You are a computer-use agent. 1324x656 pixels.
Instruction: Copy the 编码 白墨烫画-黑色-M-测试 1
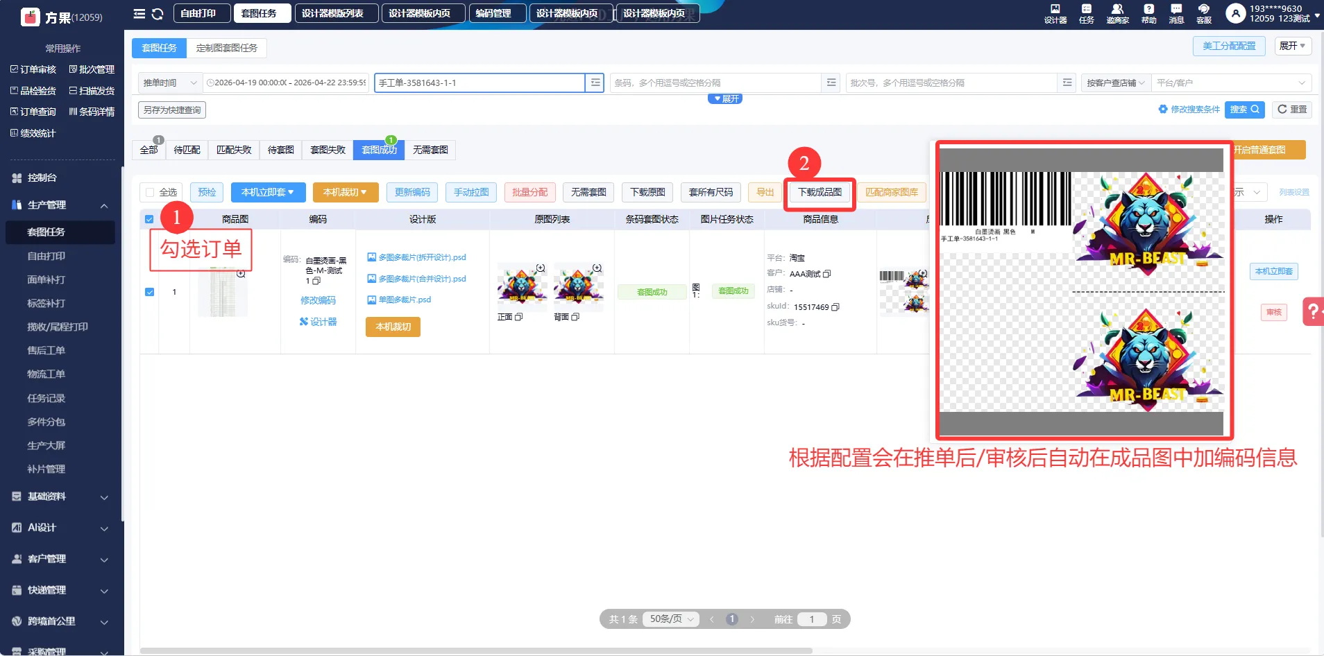316,281
